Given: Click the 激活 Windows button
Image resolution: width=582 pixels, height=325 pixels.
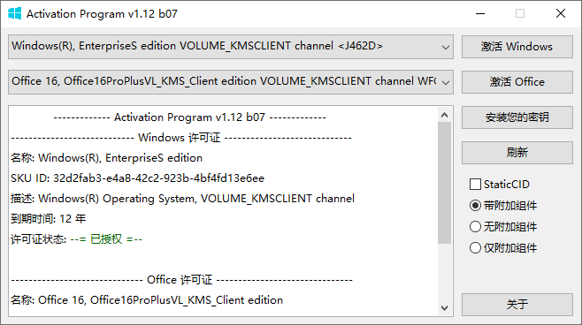Looking at the screenshot, I should pyautogui.click(x=517, y=47).
